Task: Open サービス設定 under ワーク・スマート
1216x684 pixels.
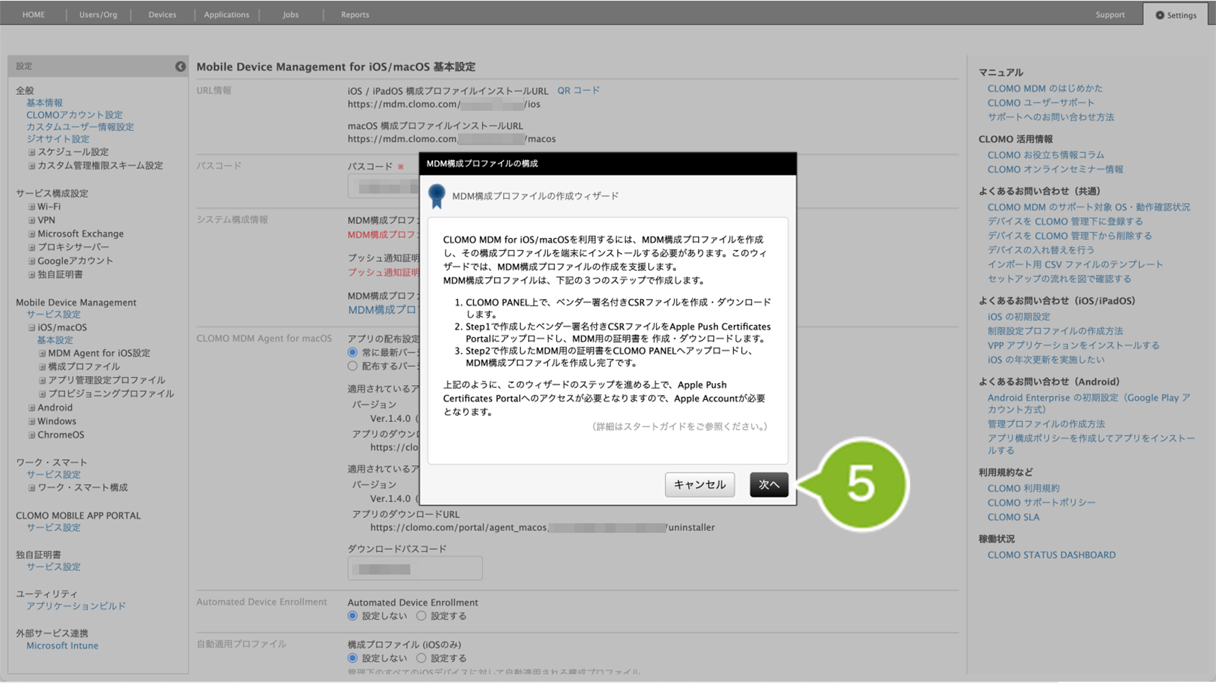Action: click(53, 475)
